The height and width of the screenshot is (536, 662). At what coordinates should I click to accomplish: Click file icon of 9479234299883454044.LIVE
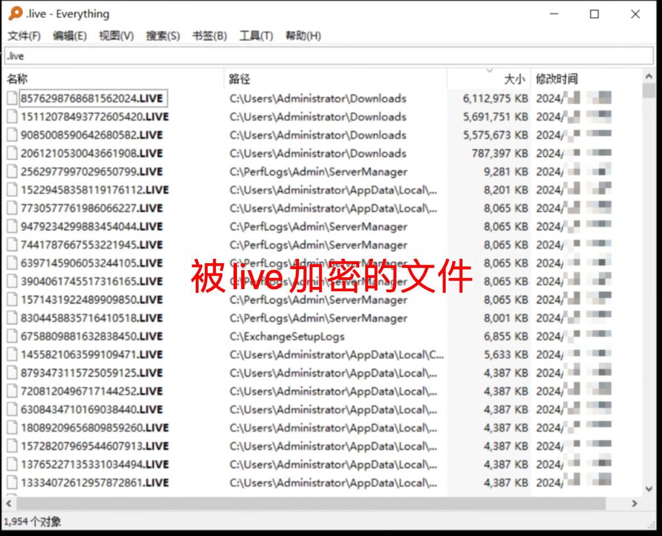pos(12,227)
